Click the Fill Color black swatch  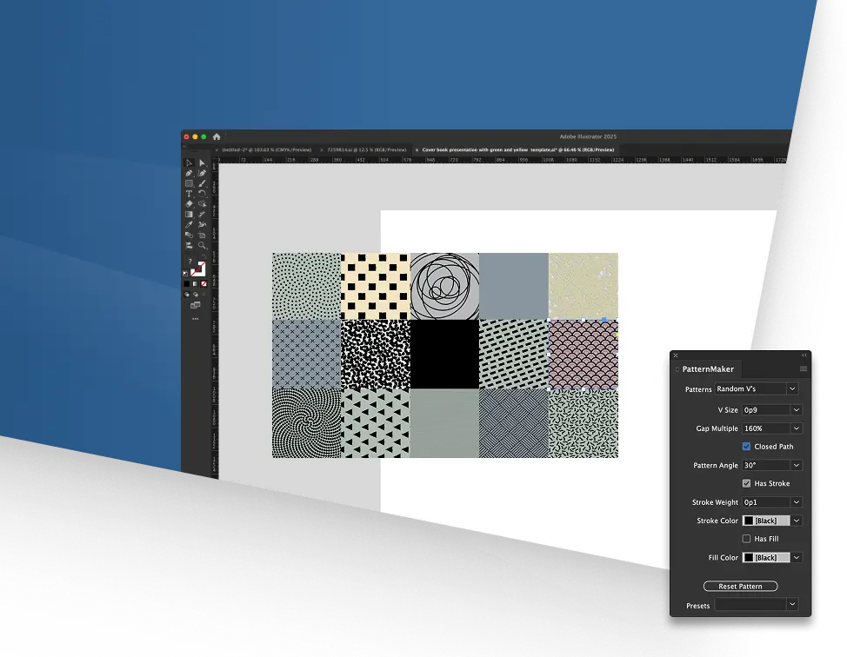coord(749,557)
